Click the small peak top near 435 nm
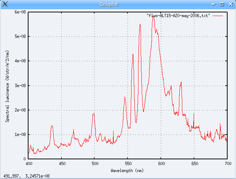This screenshot has height=179, width=236. [52, 126]
